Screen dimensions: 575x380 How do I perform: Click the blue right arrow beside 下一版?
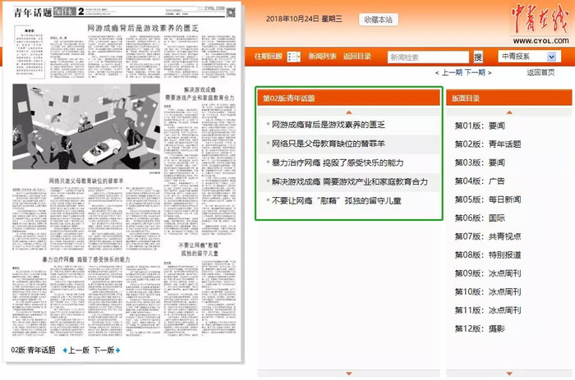(x=117, y=350)
